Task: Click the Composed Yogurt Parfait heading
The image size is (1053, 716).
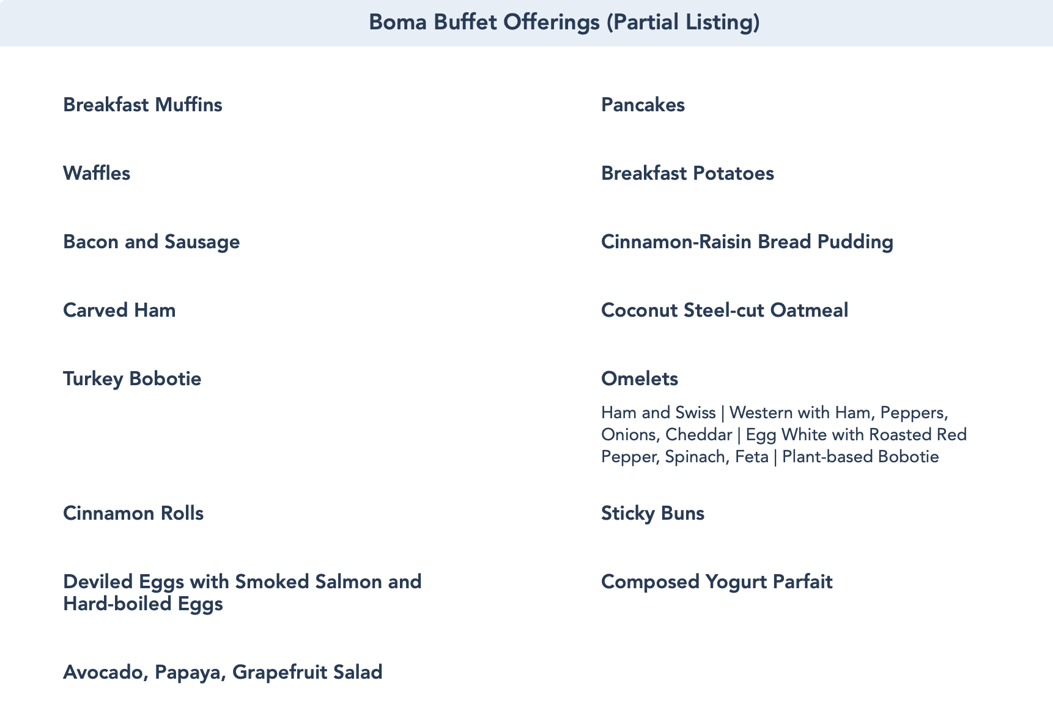Action: pos(717,581)
